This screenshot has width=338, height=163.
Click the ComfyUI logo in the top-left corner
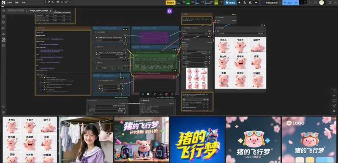pyautogui.click(x=3, y=3)
